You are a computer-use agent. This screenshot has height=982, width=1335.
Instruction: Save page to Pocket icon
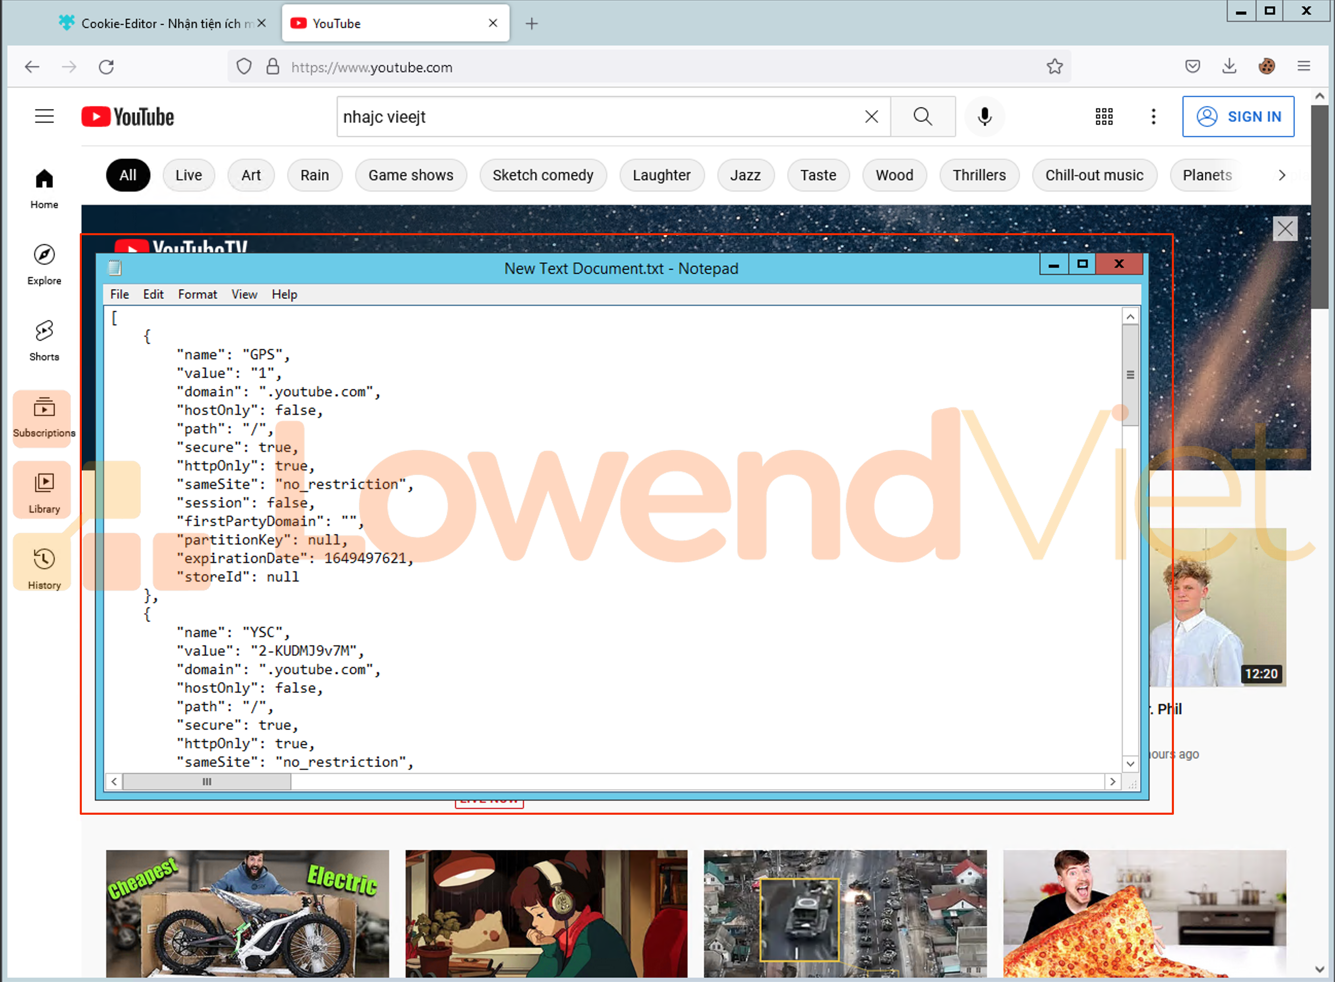click(x=1192, y=66)
